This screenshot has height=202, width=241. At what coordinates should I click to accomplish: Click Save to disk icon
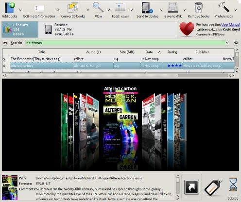coord(173,8)
